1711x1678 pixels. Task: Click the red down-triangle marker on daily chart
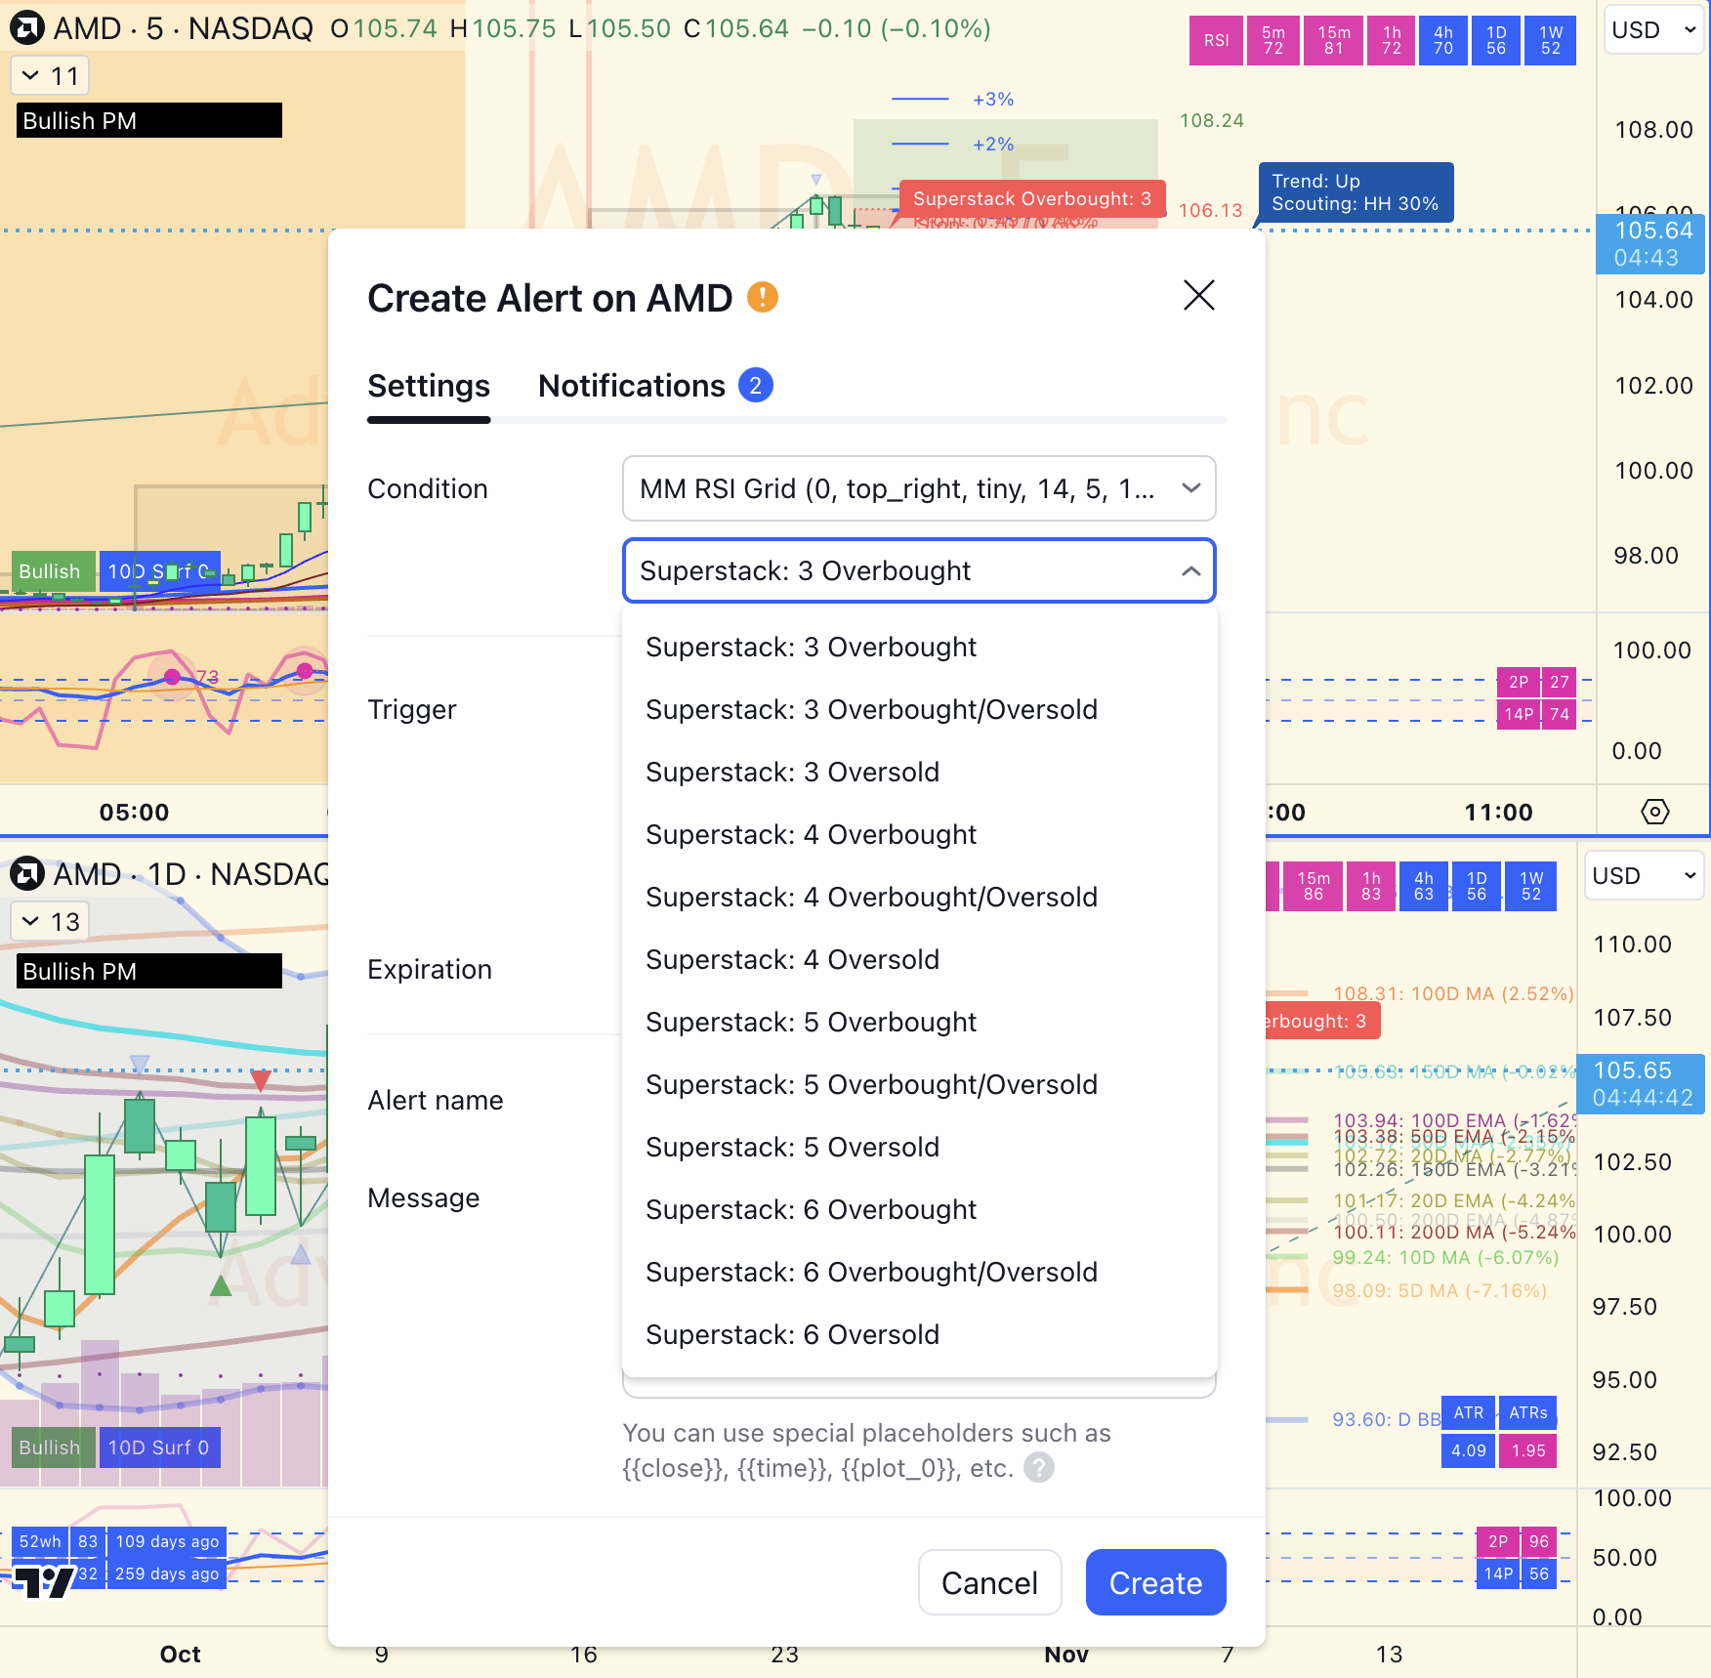(x=260, y=1080)
